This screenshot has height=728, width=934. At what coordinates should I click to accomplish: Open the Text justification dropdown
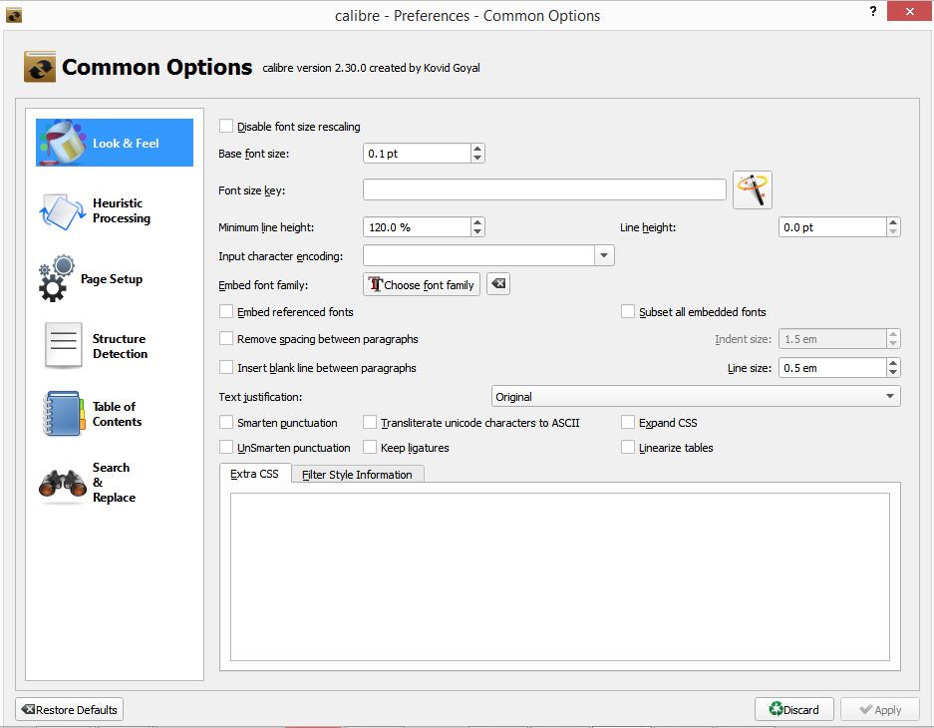click(696, 396)
